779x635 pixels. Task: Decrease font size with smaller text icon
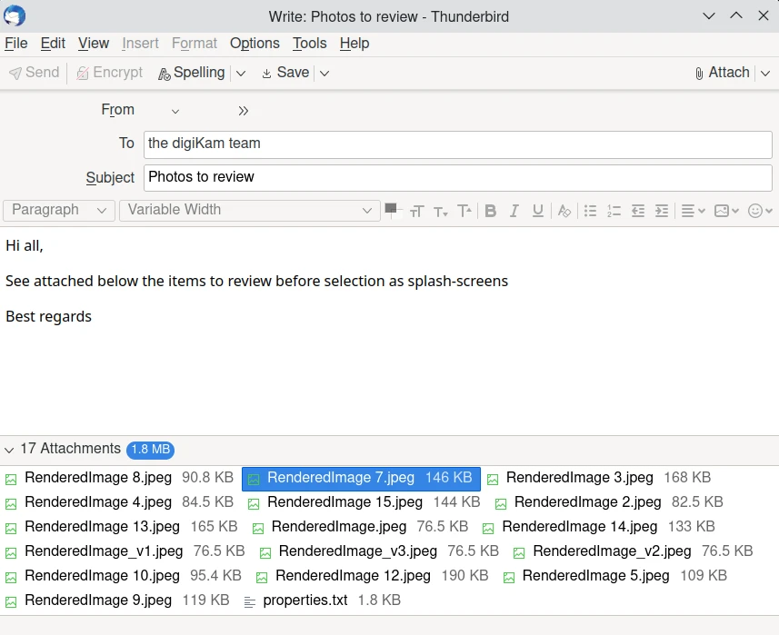pyautogui.click(x=441, y=211)
